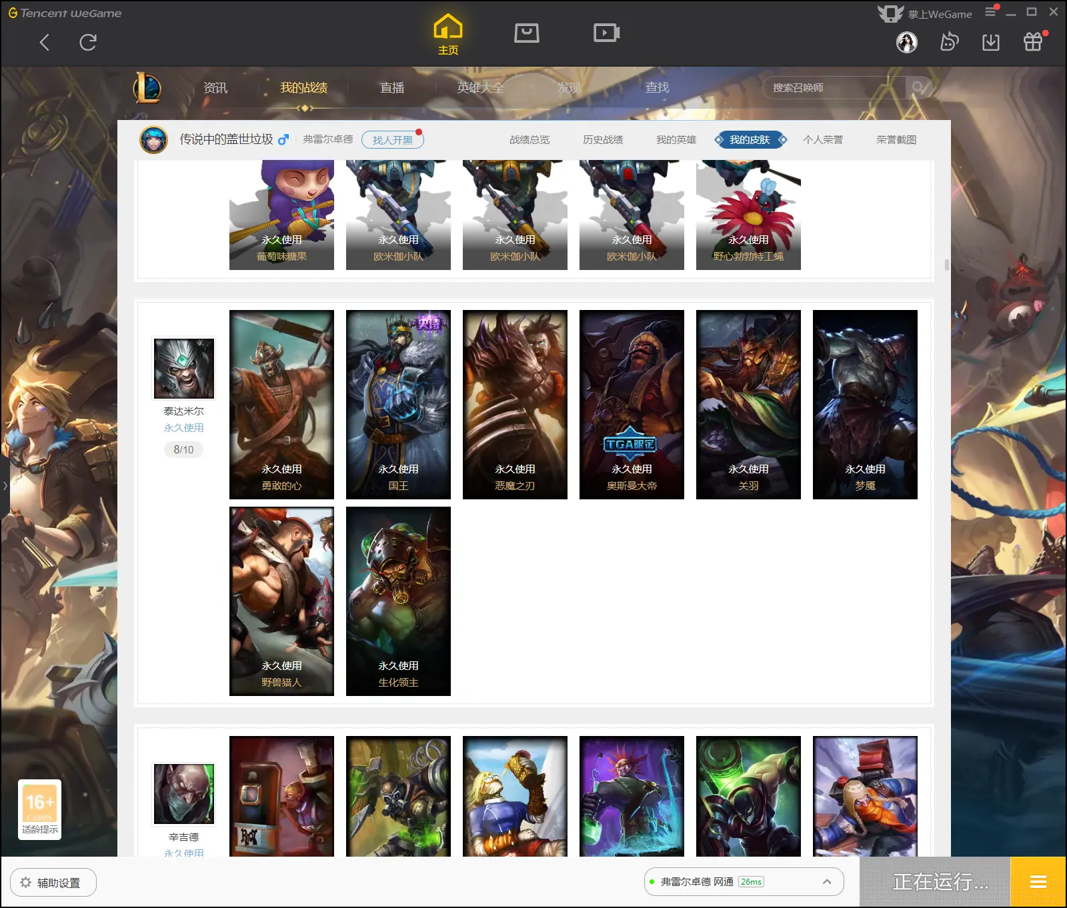Open the video player icon in the top bar

click(x=607, y=33)
